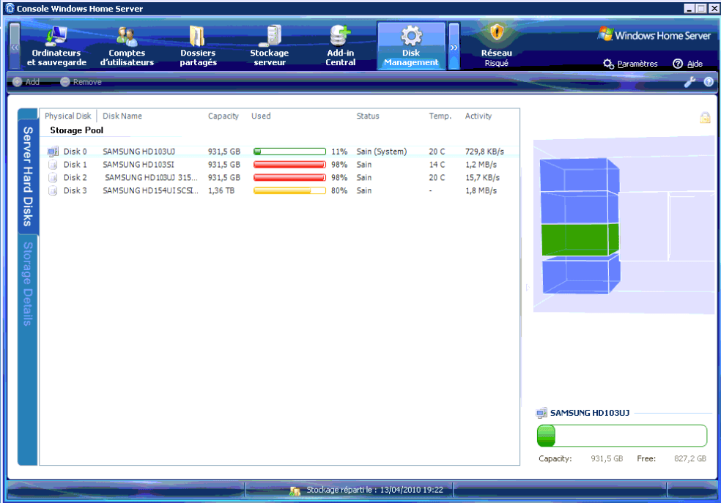Image resolution: width=721 pixels, height=503 pixels.
Task: Open Dossiers partagés tab
Action: (198, 46)
